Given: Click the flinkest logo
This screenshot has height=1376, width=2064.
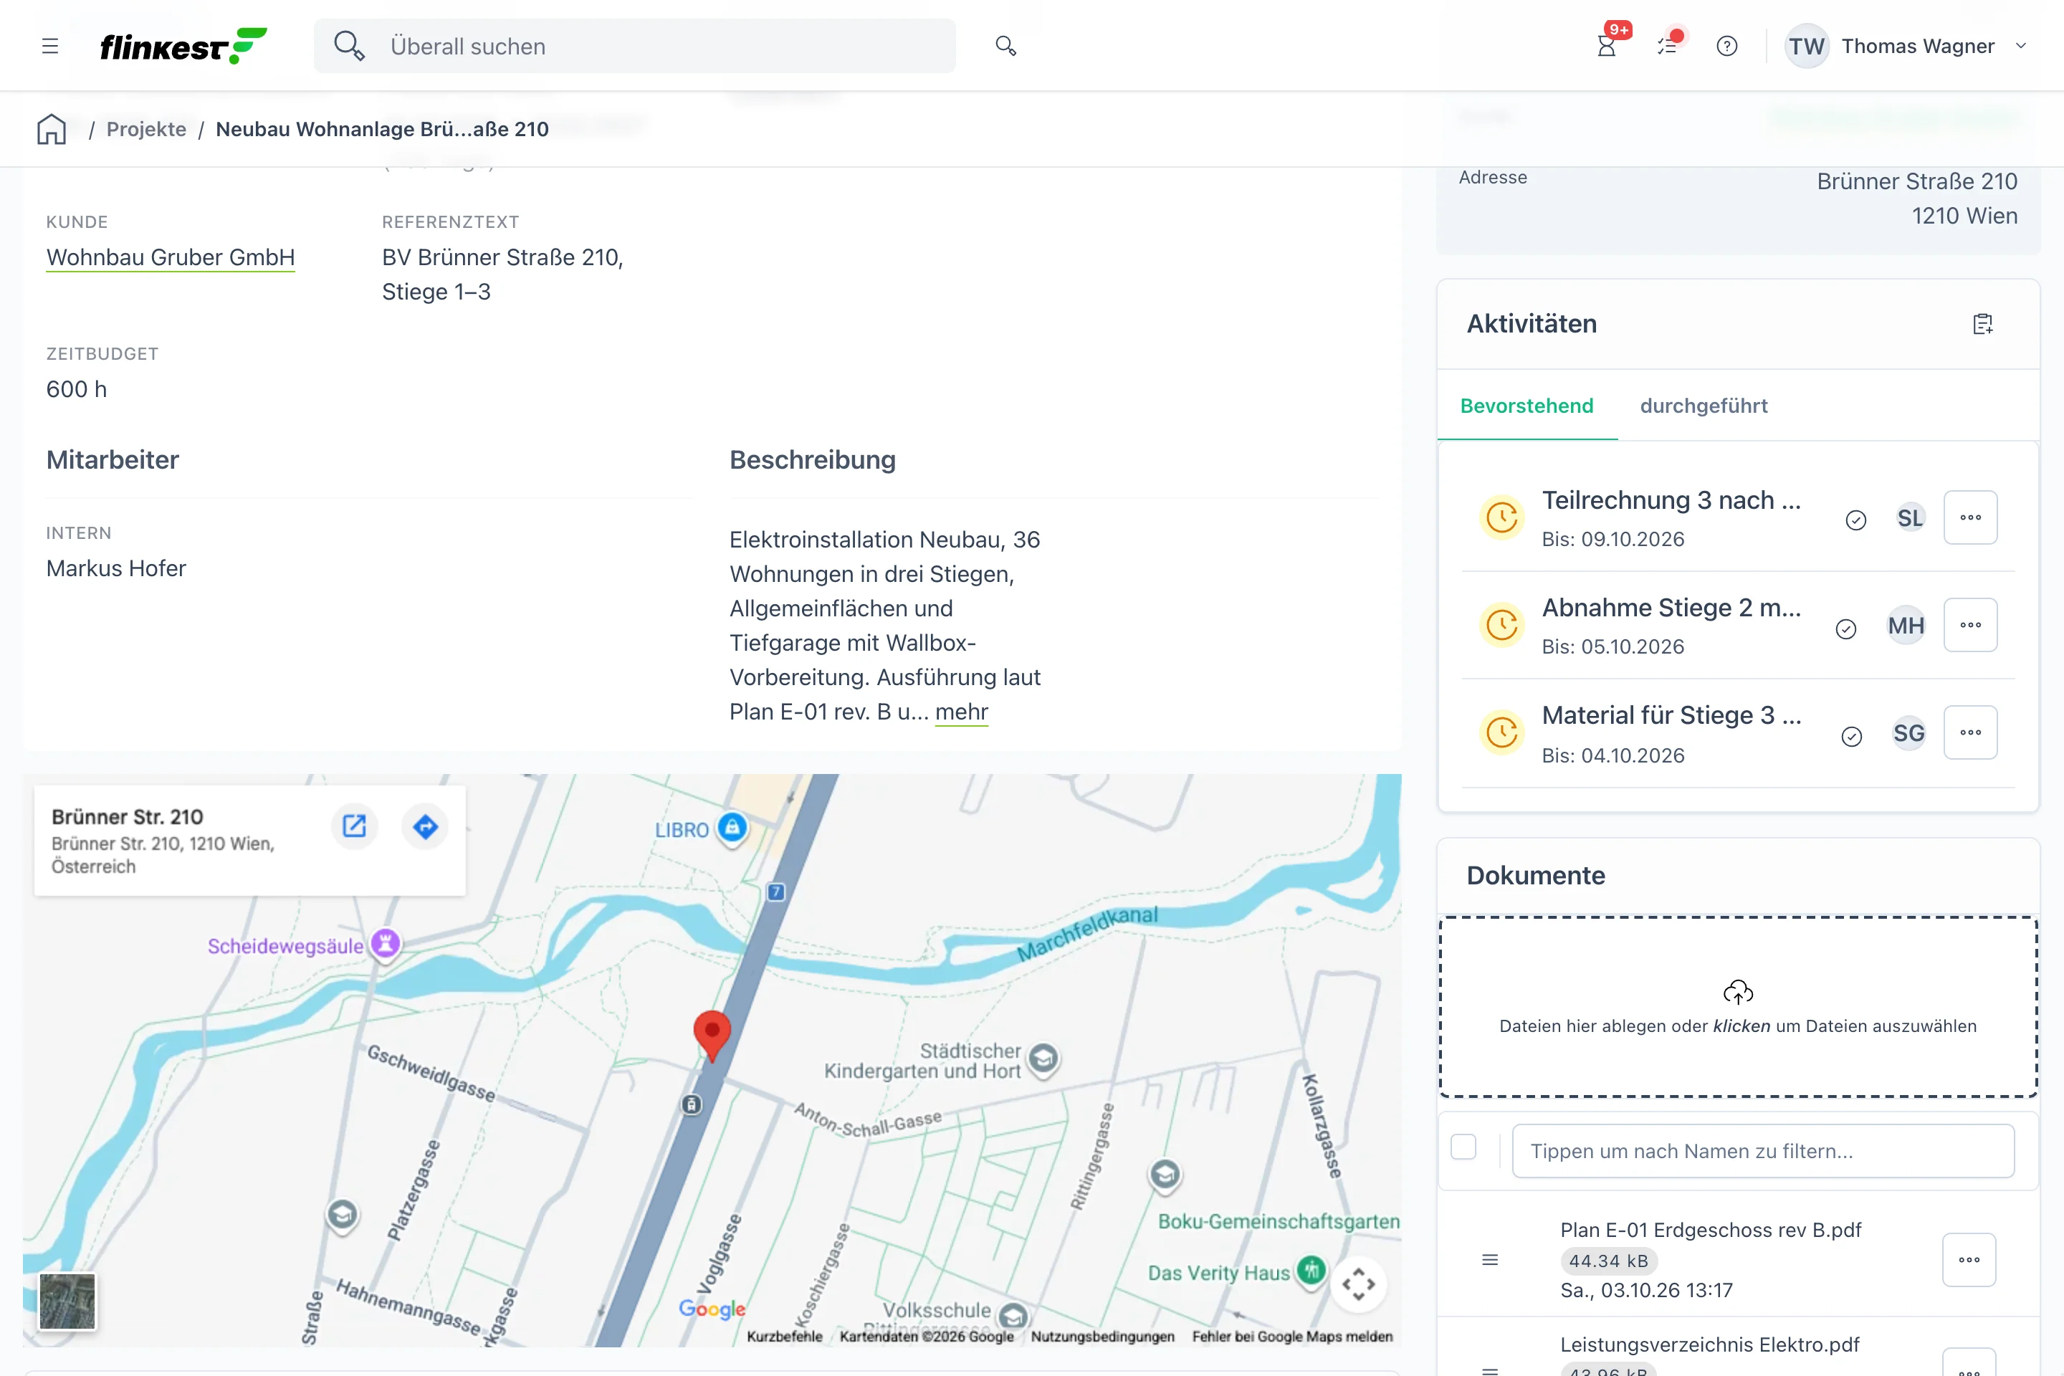Looking at the screenshot, I should click(x=183, y=46).
